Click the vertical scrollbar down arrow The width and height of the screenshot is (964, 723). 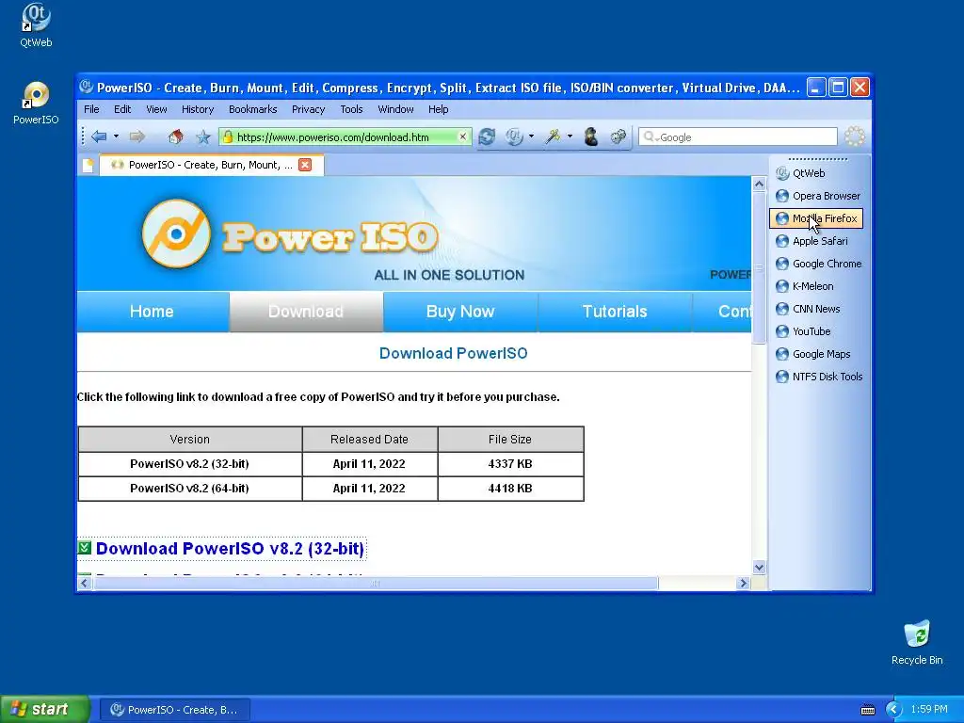(759, 568)
